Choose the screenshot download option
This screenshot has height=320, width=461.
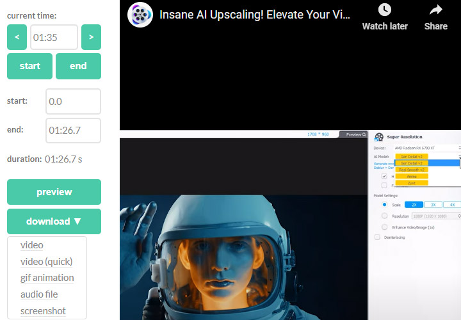(x=43, y=311)
